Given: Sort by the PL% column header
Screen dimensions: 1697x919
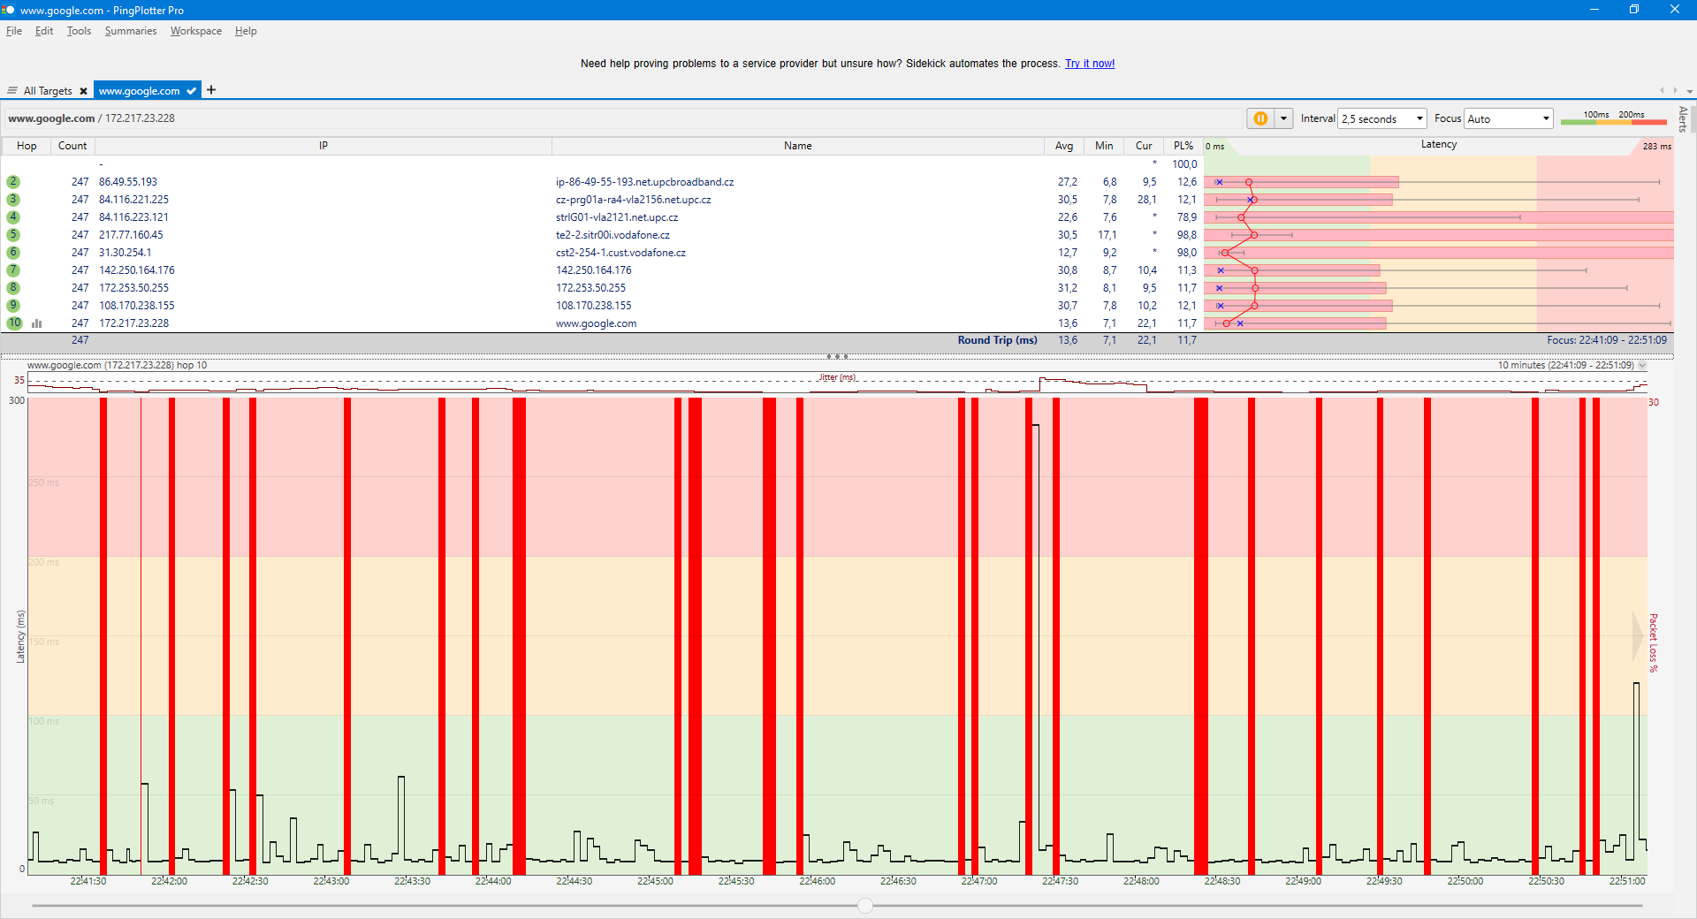Looking at the screenshot, I should [x=1183, y=146].
